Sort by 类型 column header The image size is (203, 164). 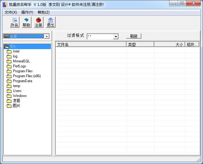[140, 44]
